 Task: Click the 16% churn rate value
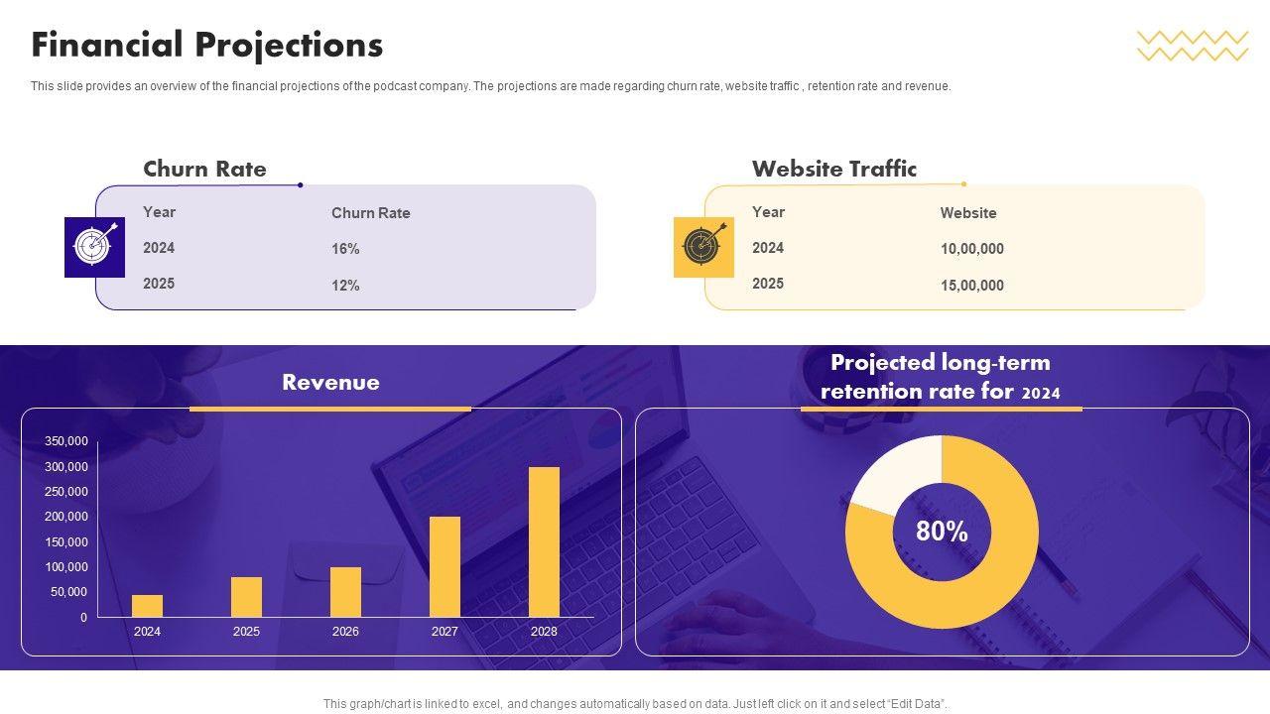pos(345,249)
